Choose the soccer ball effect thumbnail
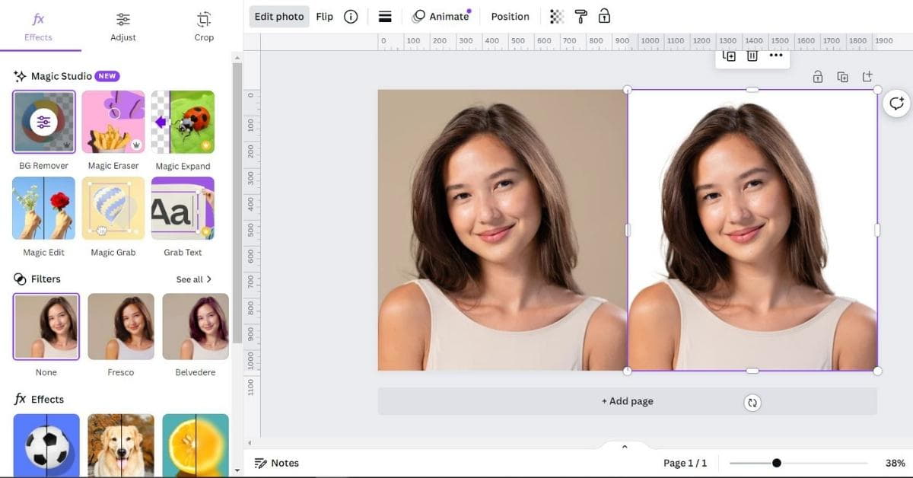This screenshot has height=478, width=913. tap(46, 445)
